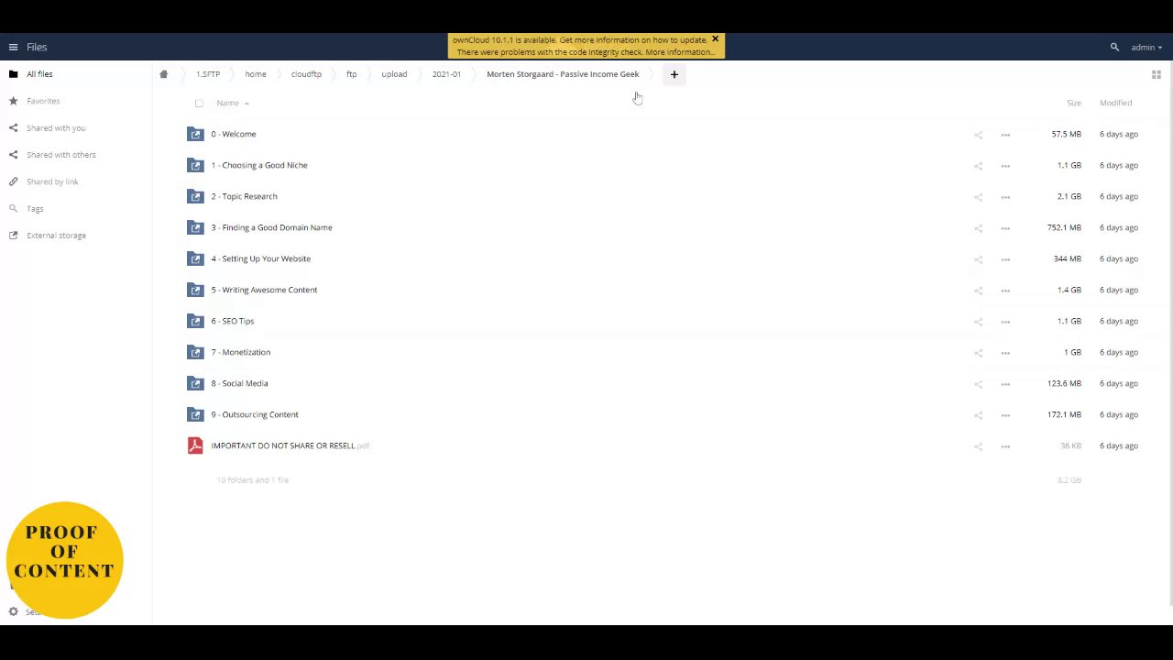Open the 6 - SEO Tips folder
Viewport: 1173px width, 660px height.
(233, 321)
